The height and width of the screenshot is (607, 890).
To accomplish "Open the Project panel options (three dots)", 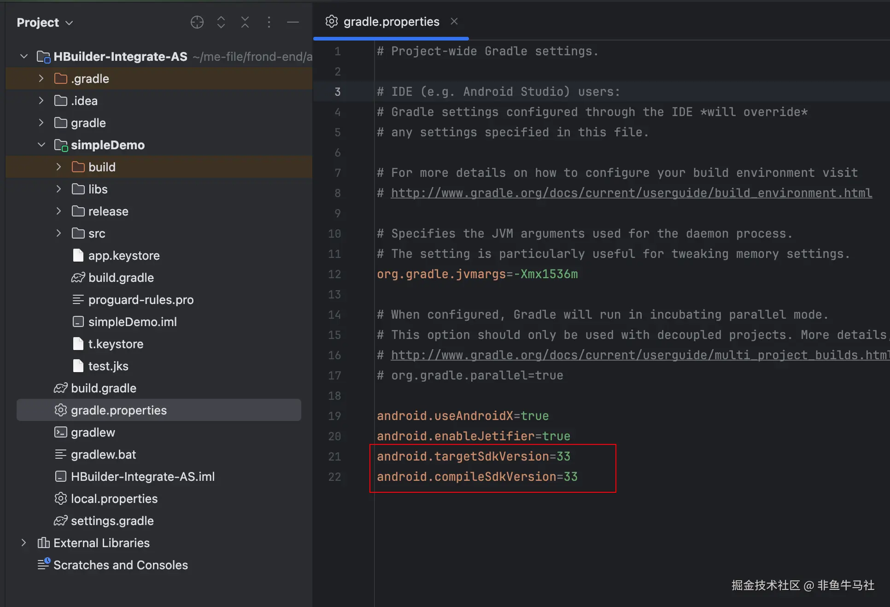I will 269,22.
